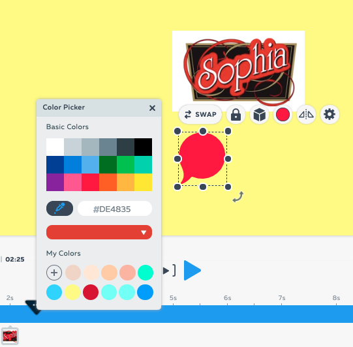
Task: Click the bottom-left corner selection handle
Action: tap(177, 187)
